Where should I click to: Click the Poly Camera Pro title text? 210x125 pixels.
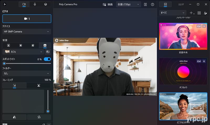click(68, 4)
